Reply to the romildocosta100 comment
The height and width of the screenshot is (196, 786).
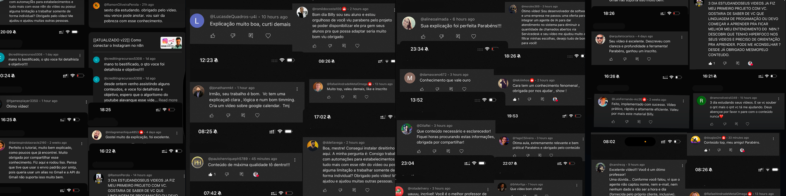point(344,46)
